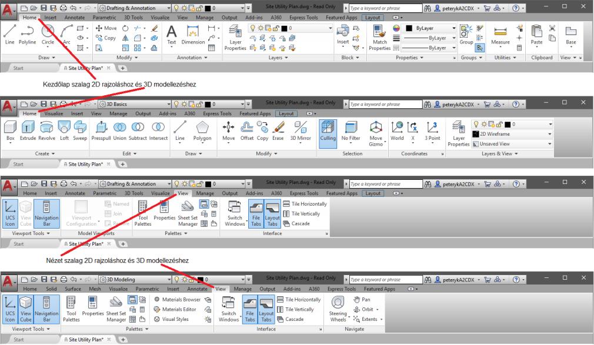Toggle UCS Icon in Drafting & Annotation View ribbon
This screenshot has width=594, height=345.
10,213
